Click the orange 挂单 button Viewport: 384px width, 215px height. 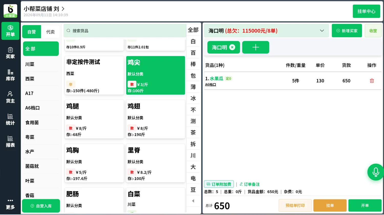(330, 206)
